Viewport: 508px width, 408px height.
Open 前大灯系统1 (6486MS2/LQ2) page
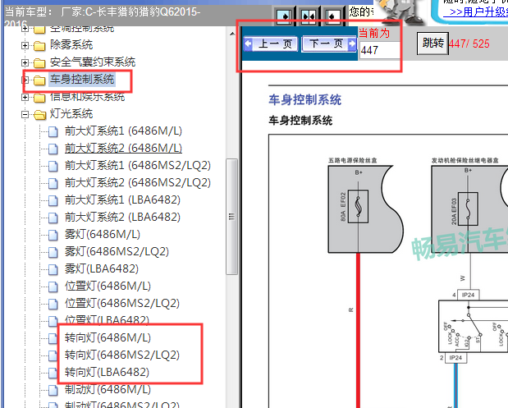pyautogui.click(x=138, y=165)
